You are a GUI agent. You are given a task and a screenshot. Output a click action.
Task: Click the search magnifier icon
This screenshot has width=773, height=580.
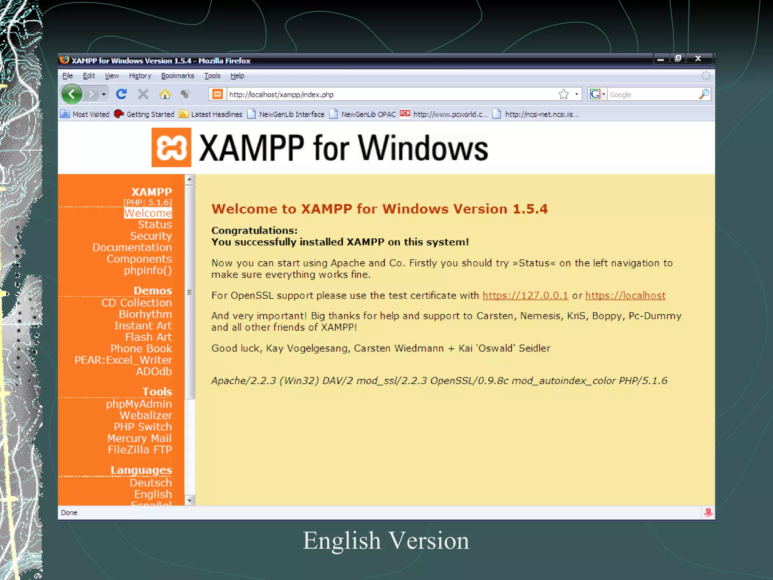tap(704, 94)
